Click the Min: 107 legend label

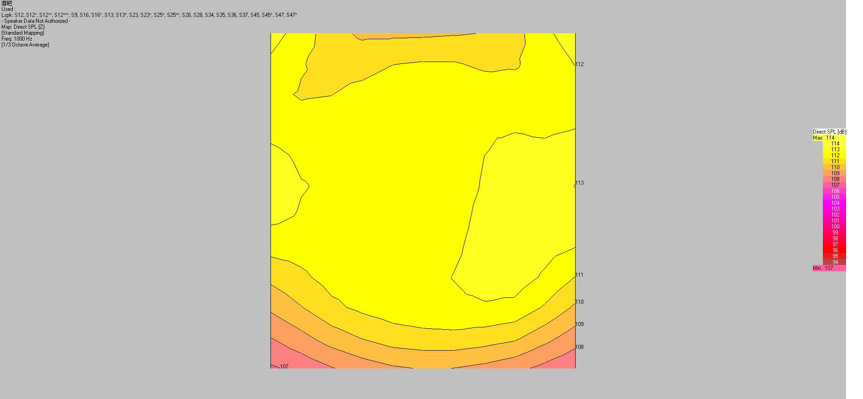(823, 268)
